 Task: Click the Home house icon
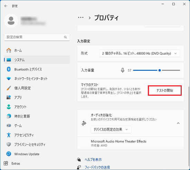point(9,50)
